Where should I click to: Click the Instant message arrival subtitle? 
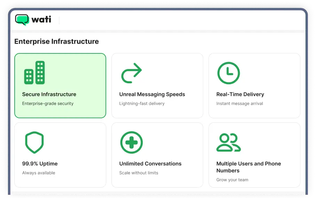[x=239, y=103]
